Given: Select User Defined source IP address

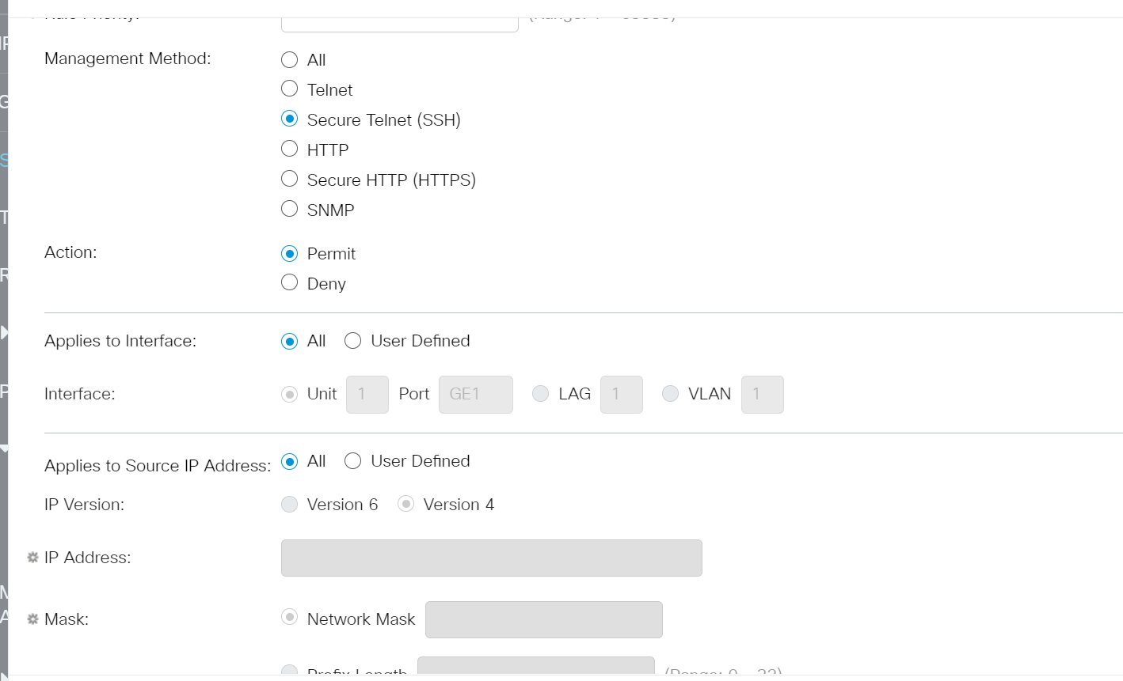Looking at the screenshot, I should [352, 460].
